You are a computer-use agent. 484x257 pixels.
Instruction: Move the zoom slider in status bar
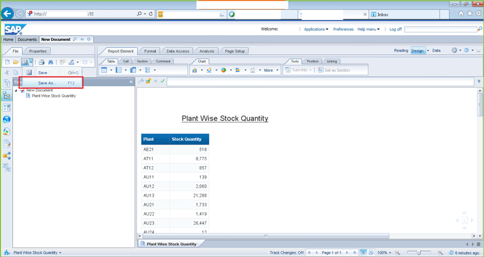(x=419, y=252)
